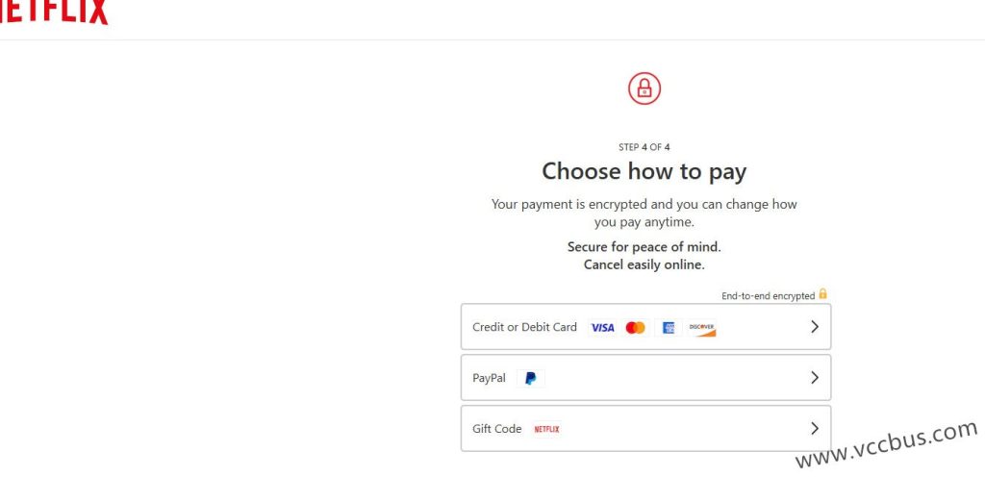Click the Mastercard logo icon
985x477 pixels.
coord(635,328)
